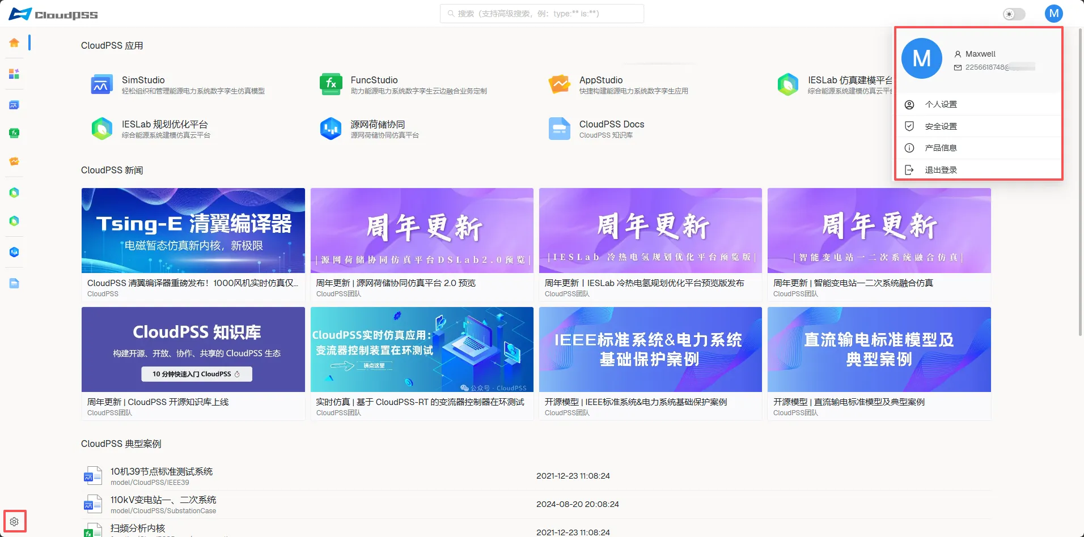Click the username Maxwell
This screenshot has height=537, width=1084.
(x=980, y=54)
